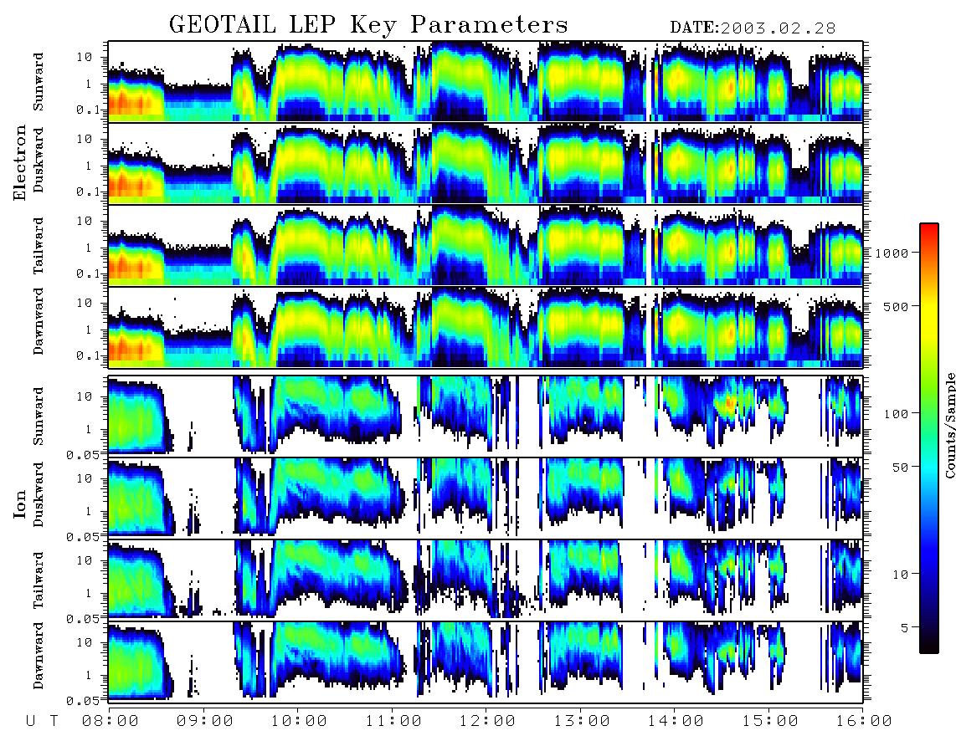Viewport: 956px width, 736px height.
Task: Open the Ion Sunward spectrogram panel
Action: point(486,417)
